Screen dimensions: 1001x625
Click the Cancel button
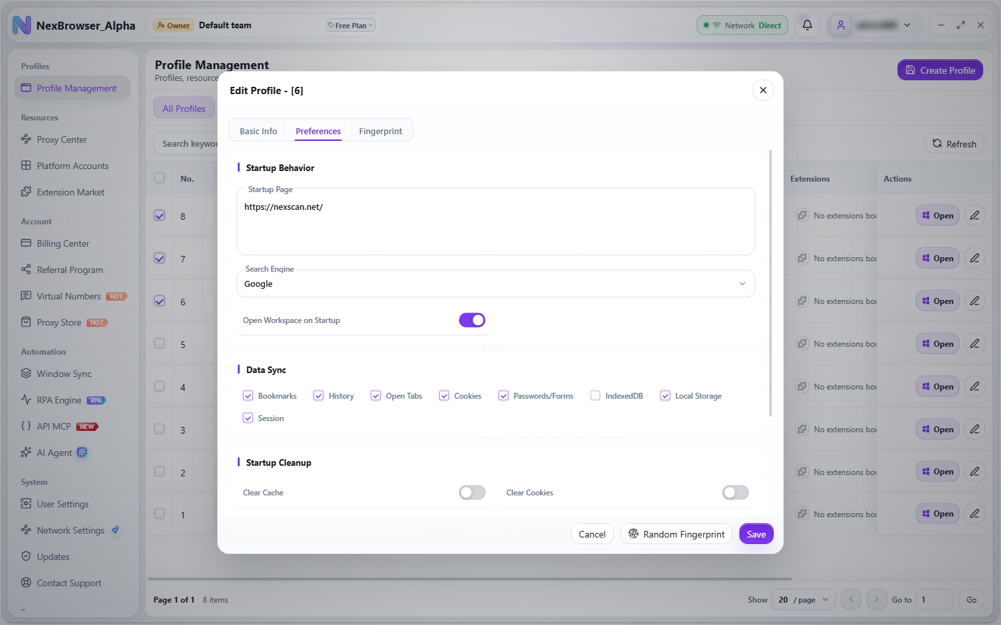592,534
